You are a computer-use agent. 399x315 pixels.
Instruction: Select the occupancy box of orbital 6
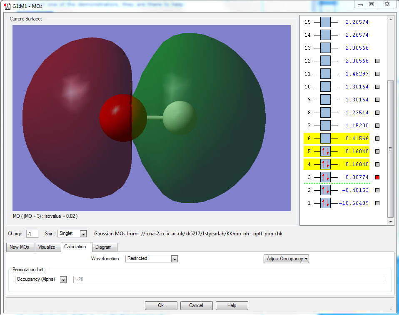click(325, 139)
